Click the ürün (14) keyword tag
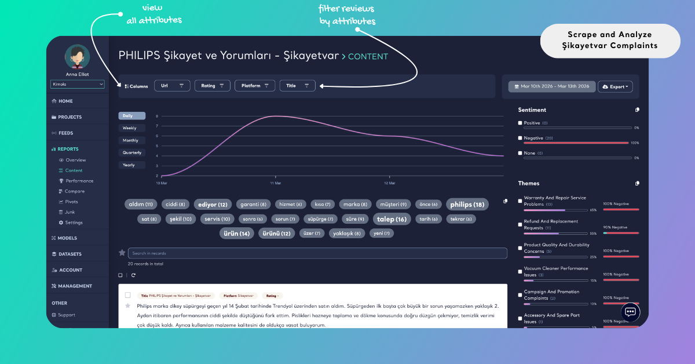This screenshot has width=695, height=364. click(x=237, y=233)
